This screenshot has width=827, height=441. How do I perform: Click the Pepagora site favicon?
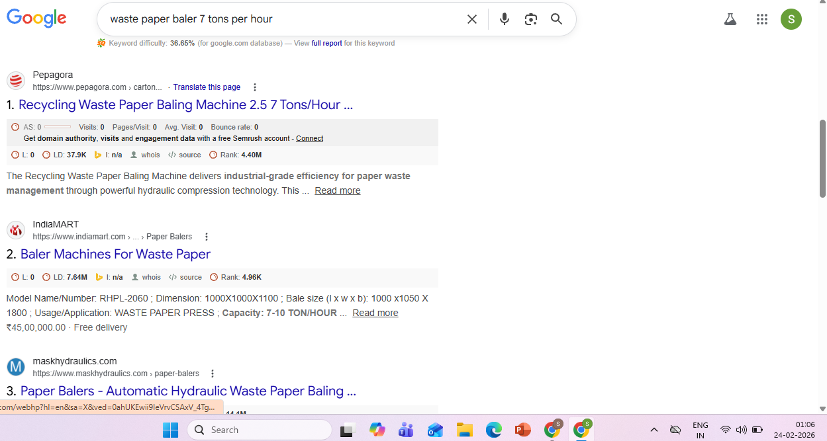pyautogui.click(x=16, y=81)
